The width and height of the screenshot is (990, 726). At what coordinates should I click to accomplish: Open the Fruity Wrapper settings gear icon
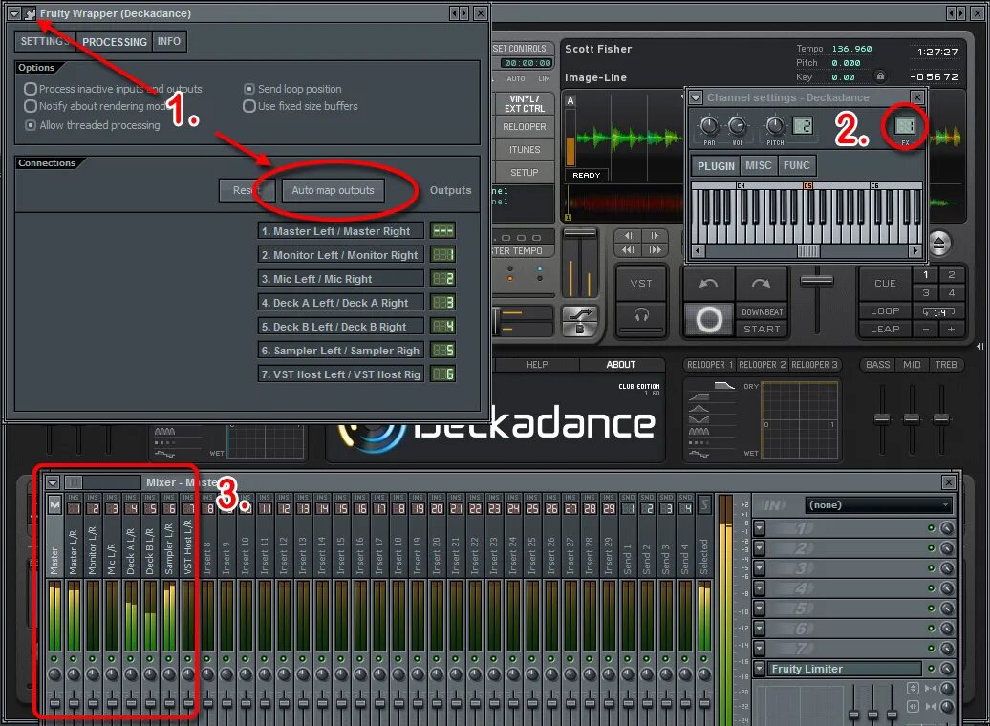click(x=30, y=13)
